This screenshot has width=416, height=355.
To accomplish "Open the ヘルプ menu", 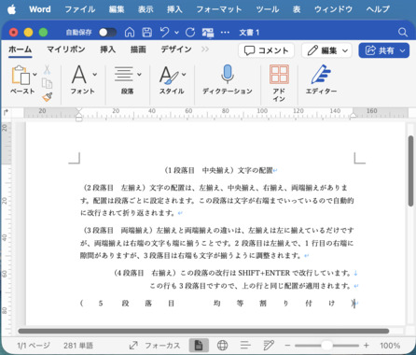I will [x=378, y=9].
